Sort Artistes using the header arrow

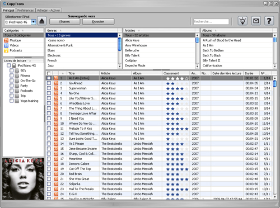139,30
